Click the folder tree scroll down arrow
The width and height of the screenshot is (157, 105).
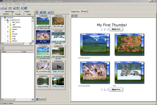coord(32,41)
